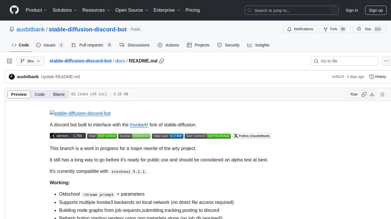Screen dimensions: 391x219
Task: Click the last commit badge
Action: 208,136
